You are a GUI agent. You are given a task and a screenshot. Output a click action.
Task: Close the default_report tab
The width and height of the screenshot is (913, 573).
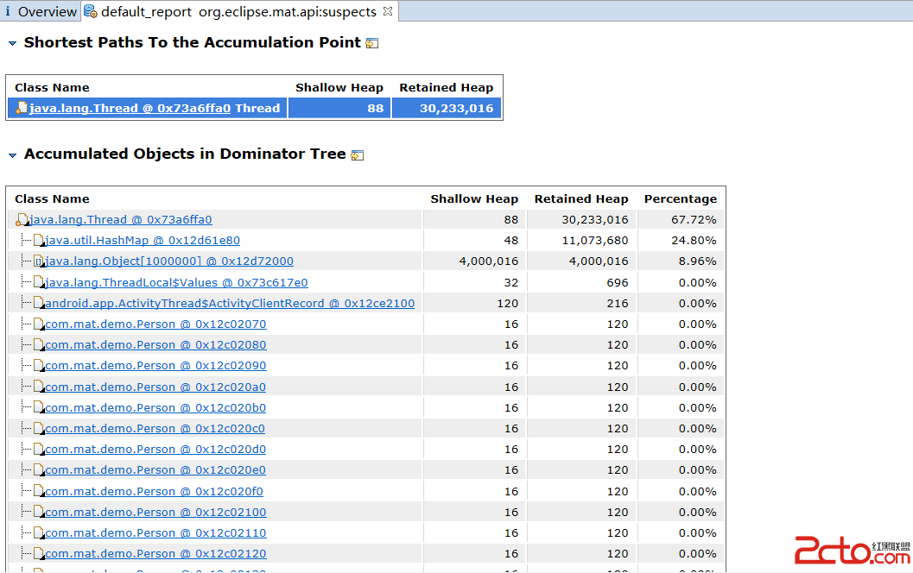point(388,11)
